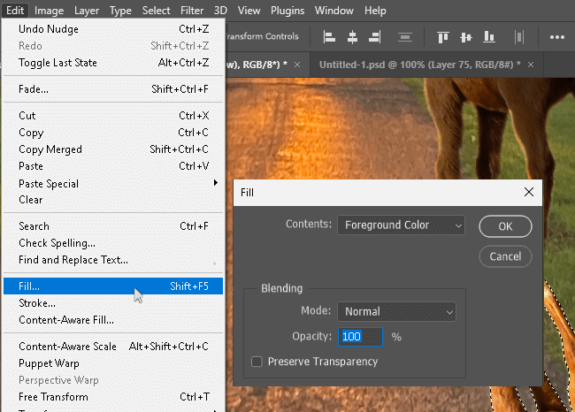Toggle the Preserve Transparency checkbox
575x412 pixels.
pyautogui.click(x=257, y=362)
